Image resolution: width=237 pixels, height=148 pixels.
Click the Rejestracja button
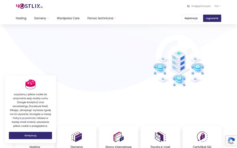pyautogui.click(x=191, y=18)
